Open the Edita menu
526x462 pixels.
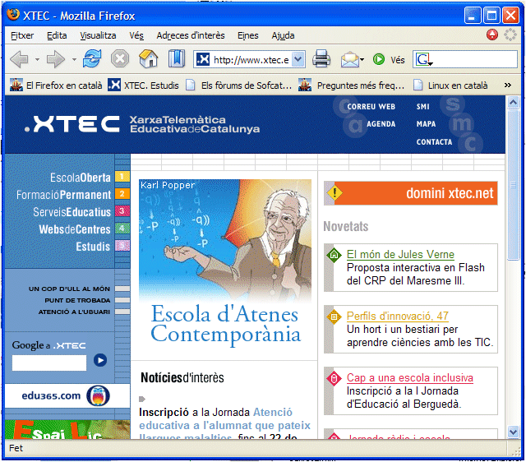point(57,35)
